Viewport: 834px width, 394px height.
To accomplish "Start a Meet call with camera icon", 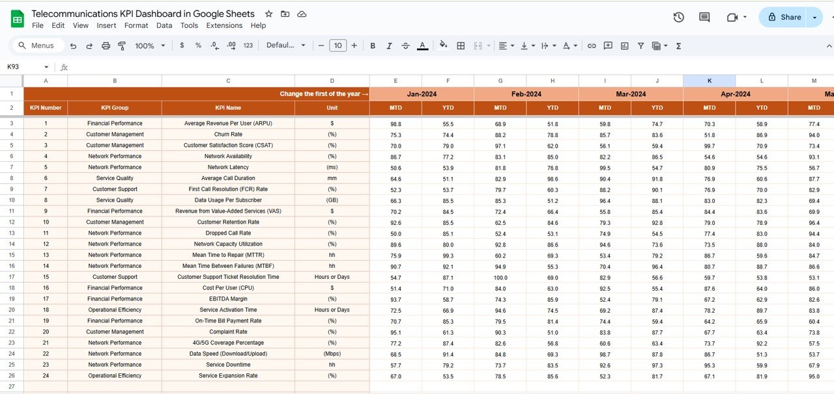I will click(732, 18).
